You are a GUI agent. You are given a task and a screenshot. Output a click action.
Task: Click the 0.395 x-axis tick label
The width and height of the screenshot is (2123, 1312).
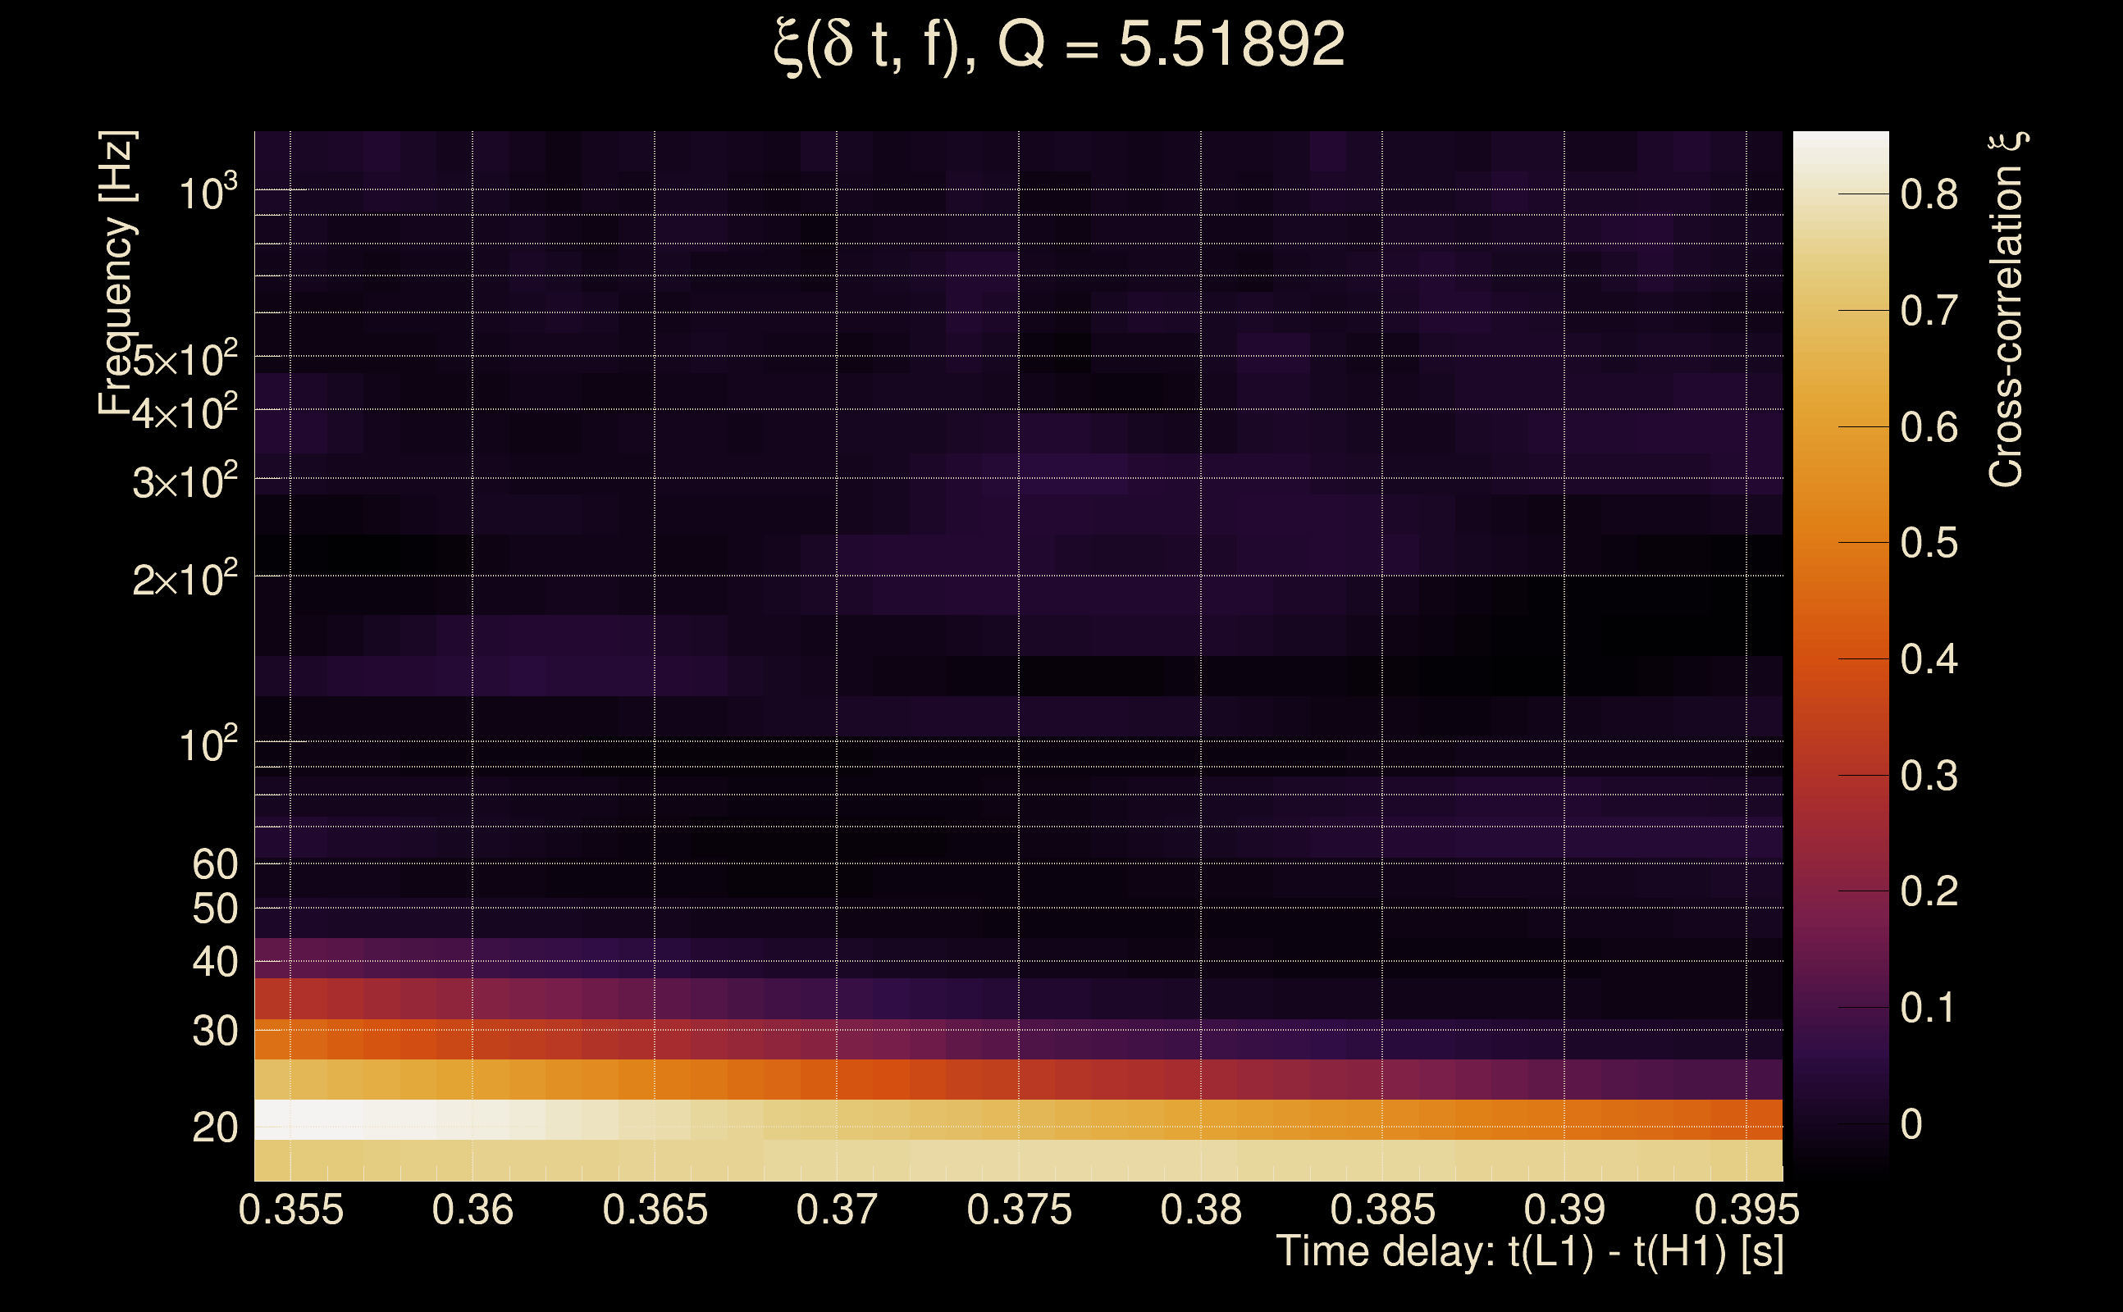[x=1746, y=1210]
